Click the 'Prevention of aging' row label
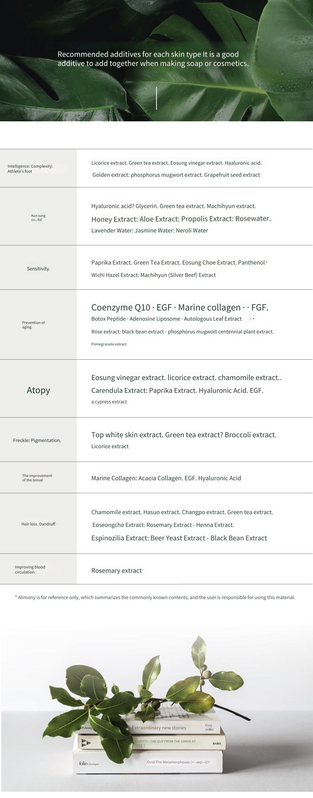 pyautogui.click(x=33, y=325)
